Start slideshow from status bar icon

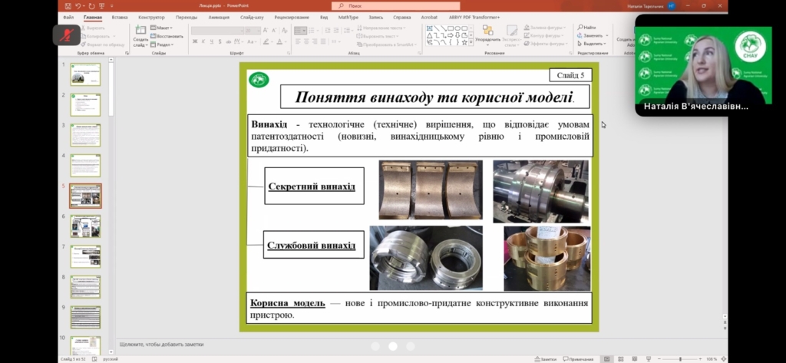[x=649, y=358]
